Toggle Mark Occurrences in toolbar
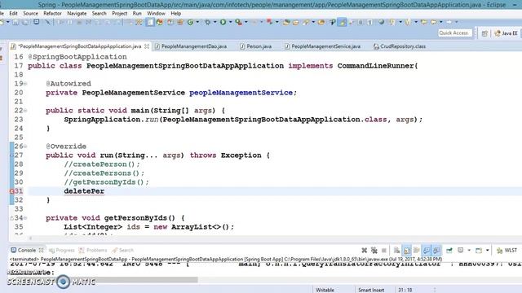Image resolution: width=522 pixels, height=293 pixels. point(342,22)
